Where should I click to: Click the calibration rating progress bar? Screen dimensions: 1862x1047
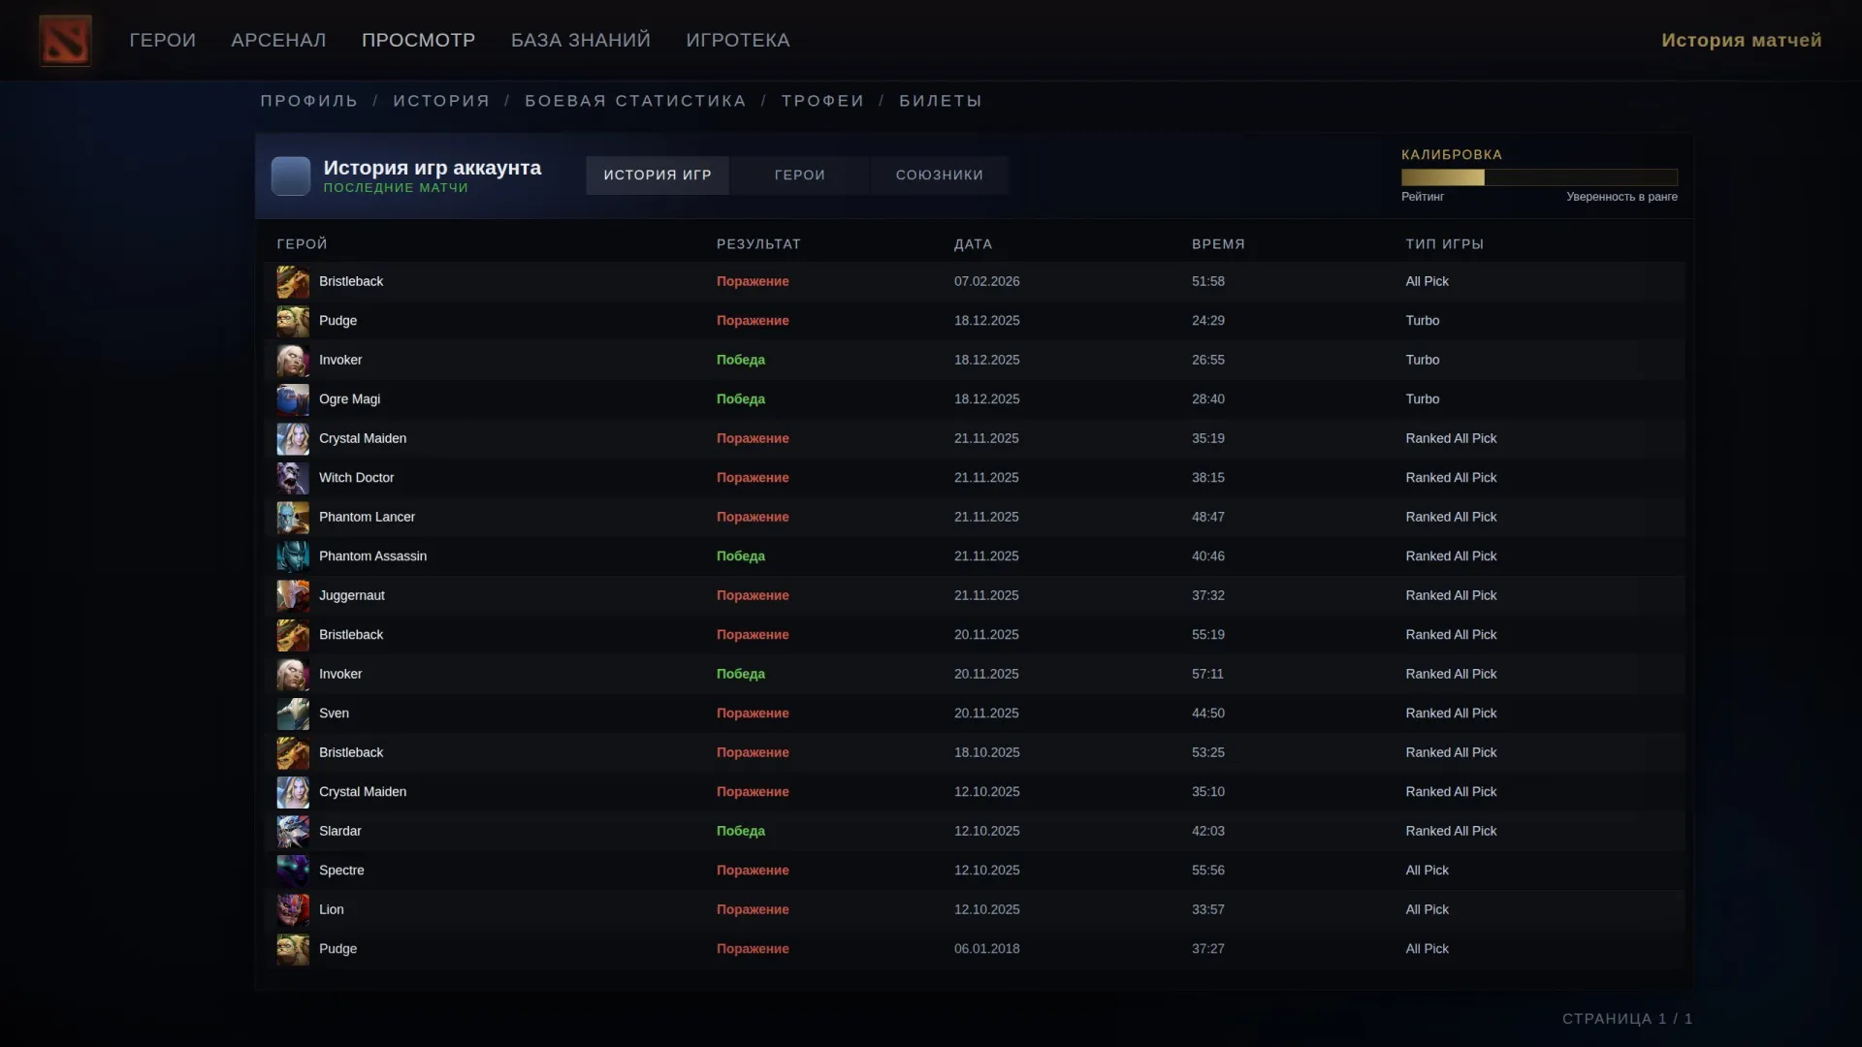[1539, 177]
